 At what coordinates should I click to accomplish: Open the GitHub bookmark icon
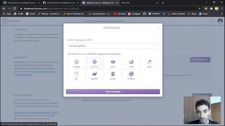(x=144, y=14)
